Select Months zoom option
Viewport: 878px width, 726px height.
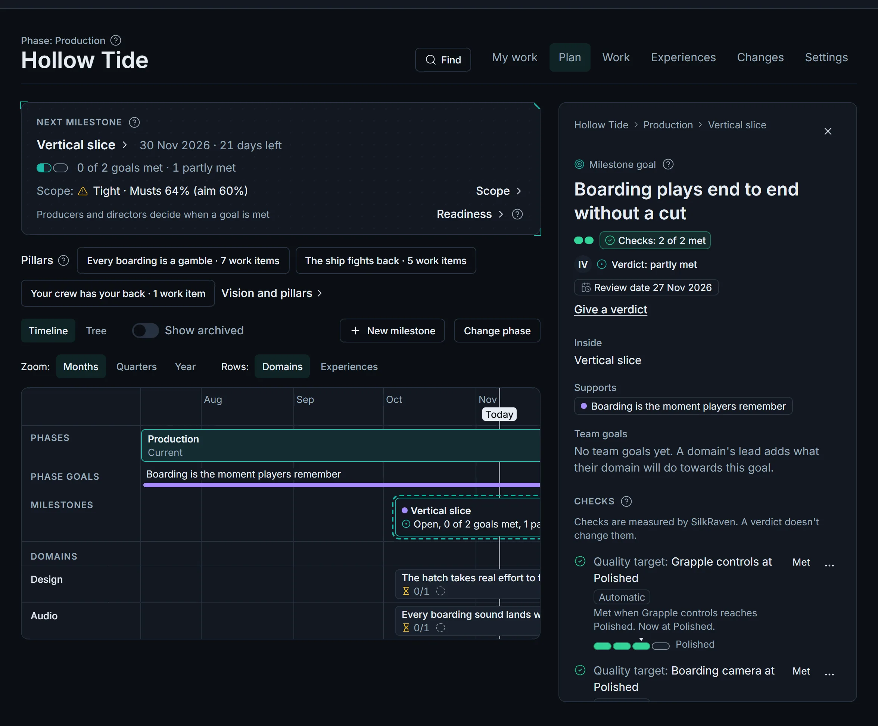point(81,367)
